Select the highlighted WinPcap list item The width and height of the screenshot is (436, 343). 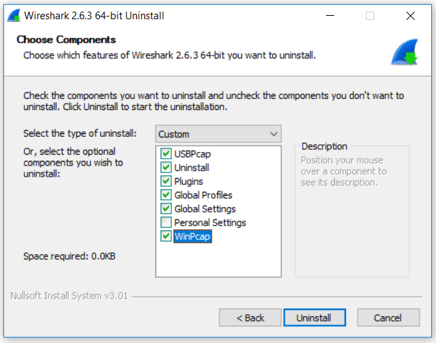pos(193,236)
